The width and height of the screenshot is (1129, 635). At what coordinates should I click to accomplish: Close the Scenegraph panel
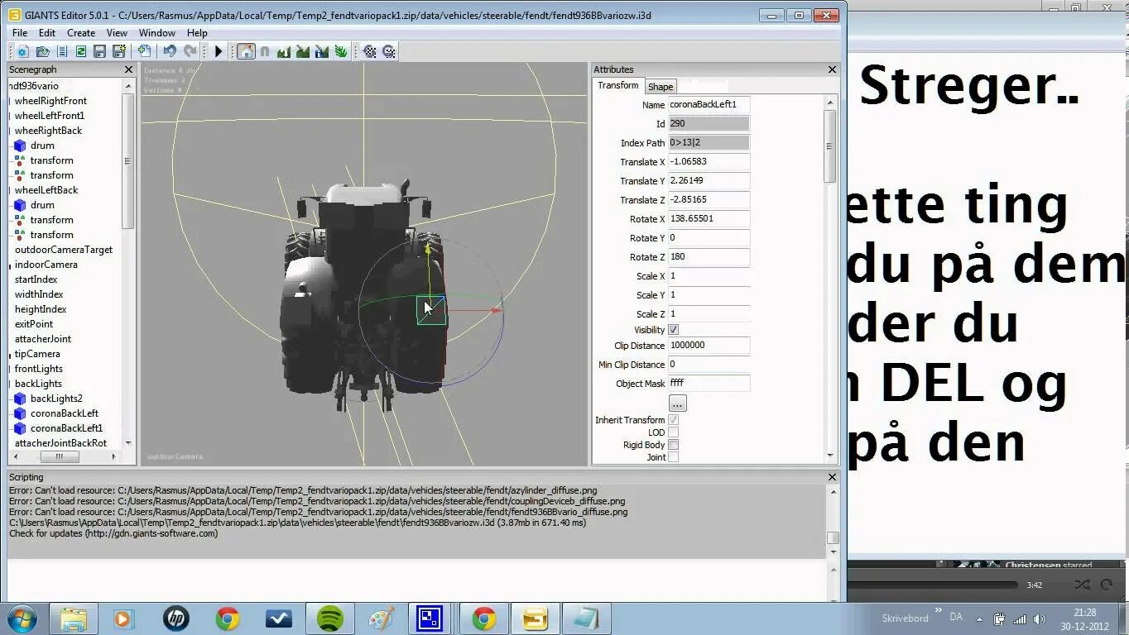tap(128, 69)
